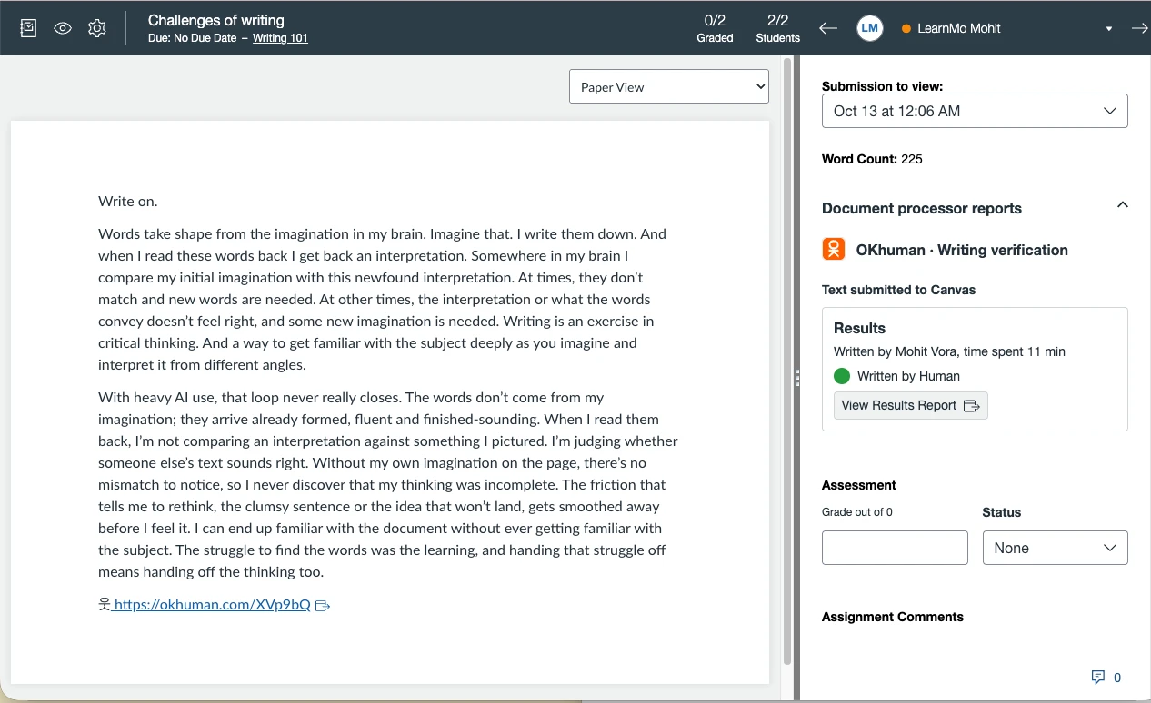This screenshot has height=703, width=1151.
Task: Open the gradebook icon
Action: pos(28,28)
